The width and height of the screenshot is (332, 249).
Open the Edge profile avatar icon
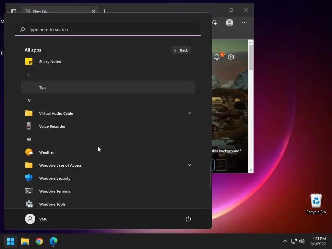(x=230, y=23)
